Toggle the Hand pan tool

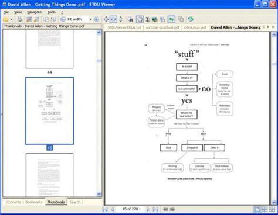click(140, 19)
